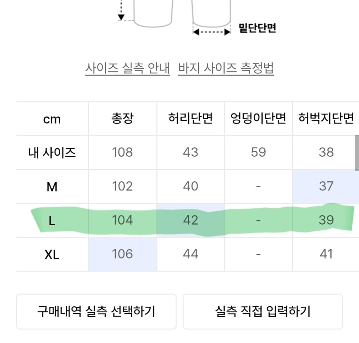Select the XL size row

click(x=52, y=254)
